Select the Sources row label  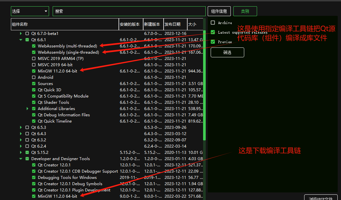point(45,84)
